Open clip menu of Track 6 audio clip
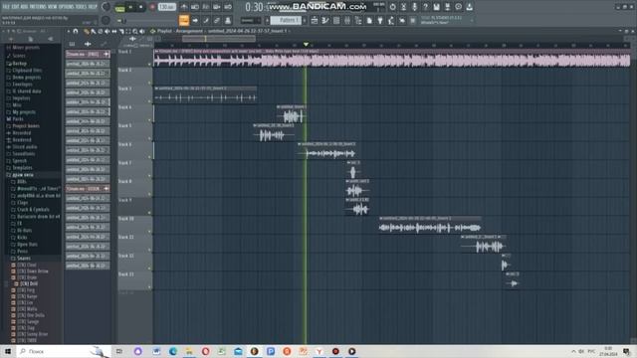This screenshot has height=358, width=637. coord(300,144)
